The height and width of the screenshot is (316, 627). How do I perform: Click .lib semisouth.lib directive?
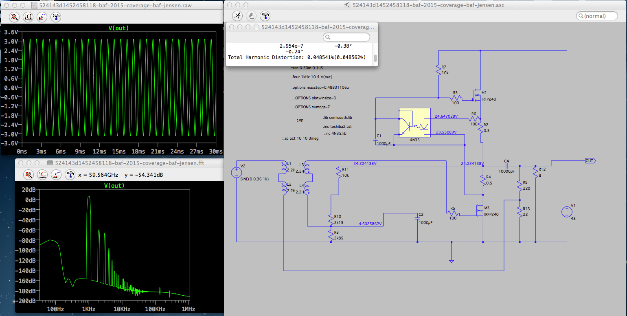(x=337, y=118)
